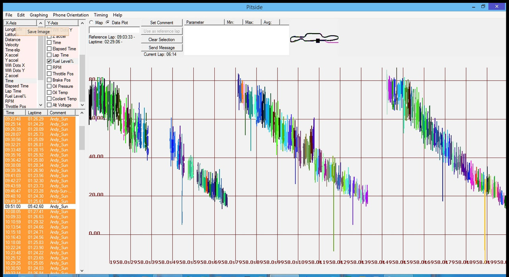The height and width of the screenshot is (277, 509).
Task: Check the RPM Y-Axis checkbox
Action: pyautogui.click(x=49, y=67)
